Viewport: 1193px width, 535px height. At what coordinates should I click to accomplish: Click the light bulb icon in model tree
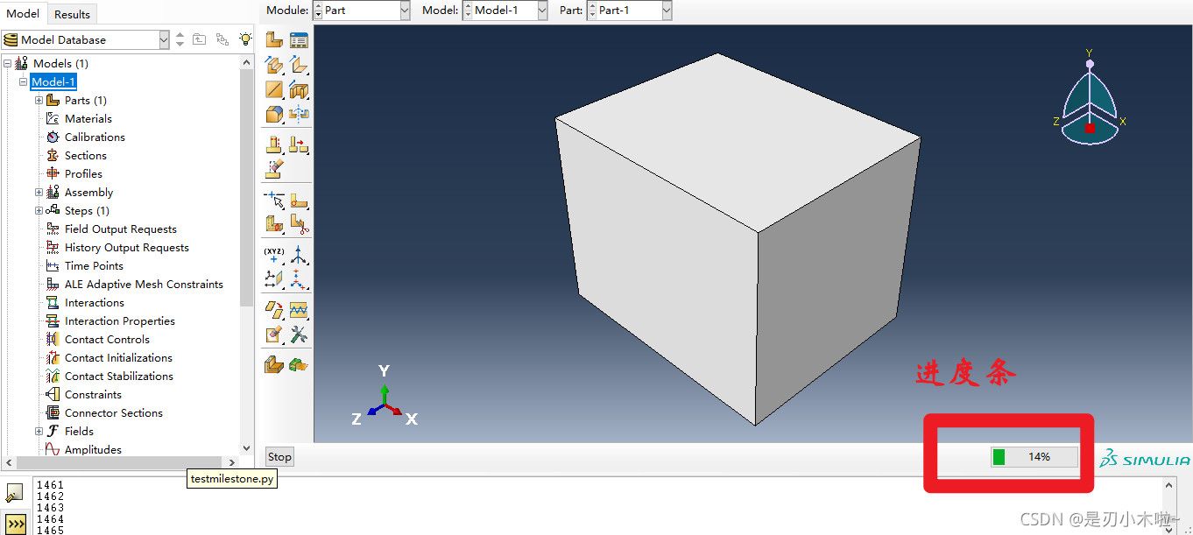pos(246,39)
